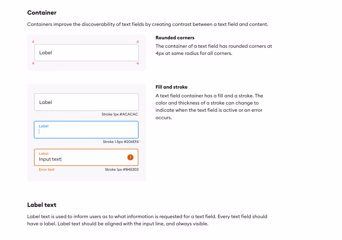Select the Error text label
This screenshot has height=240, width=342.
pyautogui.click(x=46, y=169)
